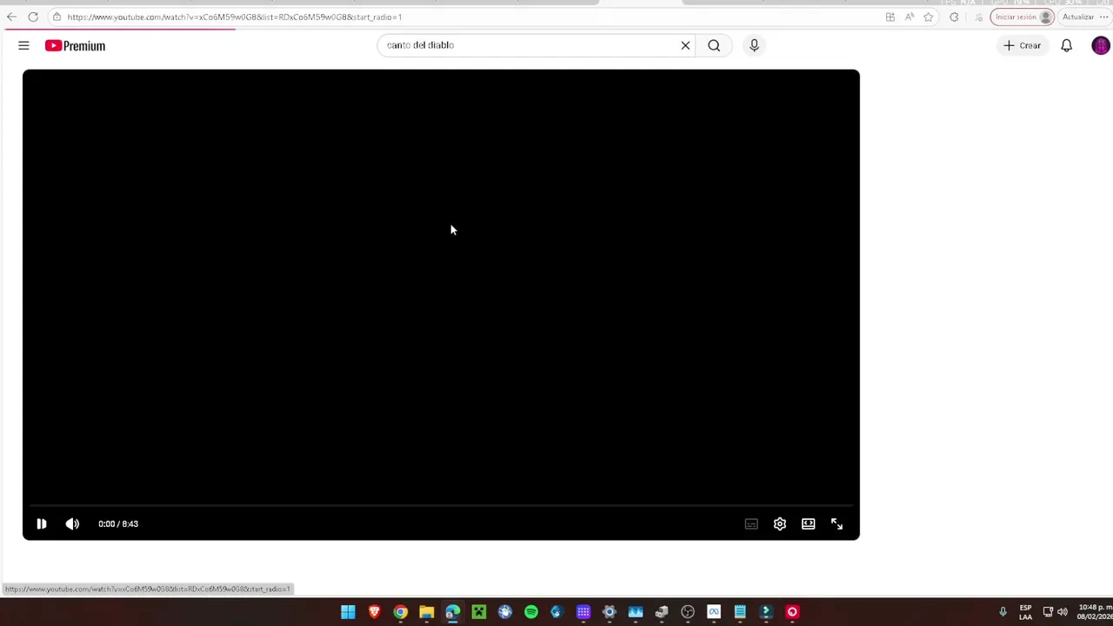Click the Actualizar update button
Image resolution: width=1113 pixels, height=626 pixels.
point(1078,17)
